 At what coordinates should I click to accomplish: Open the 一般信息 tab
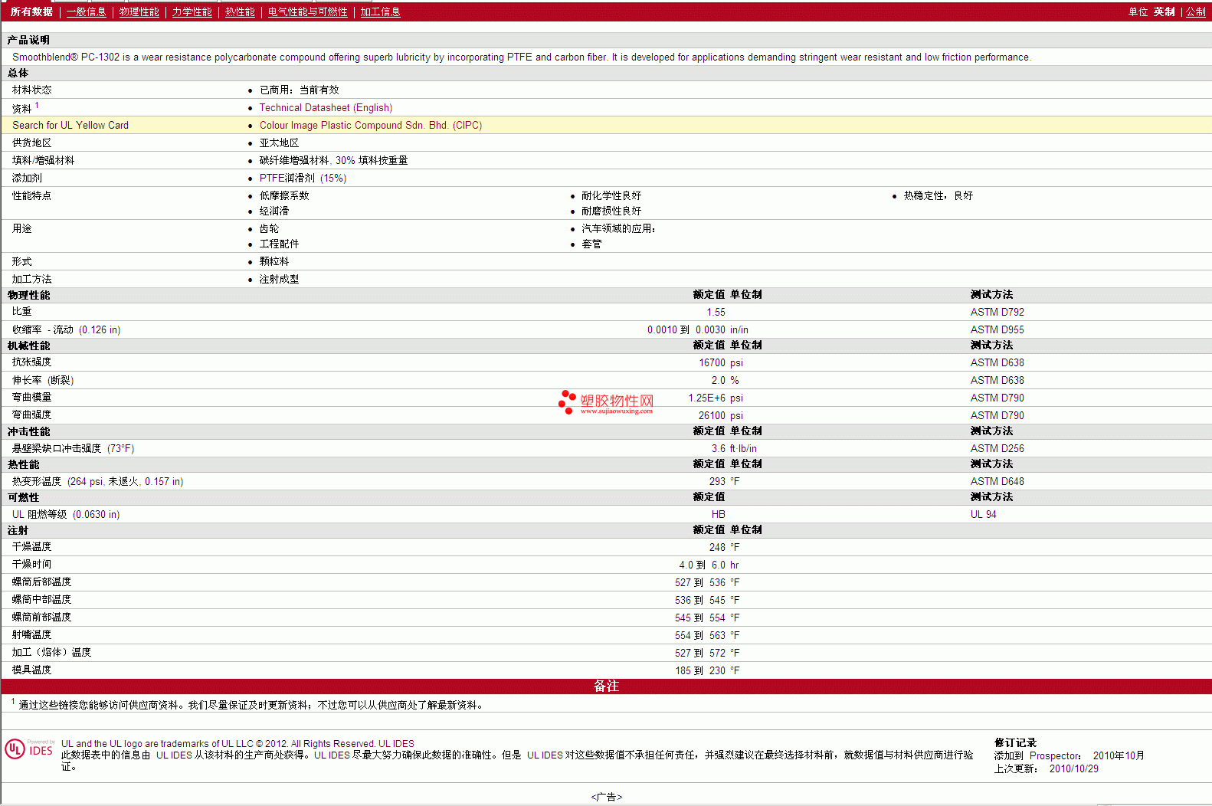(86, 11)
